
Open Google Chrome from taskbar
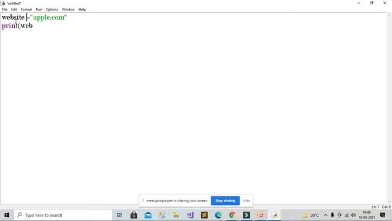pos(232,215)
